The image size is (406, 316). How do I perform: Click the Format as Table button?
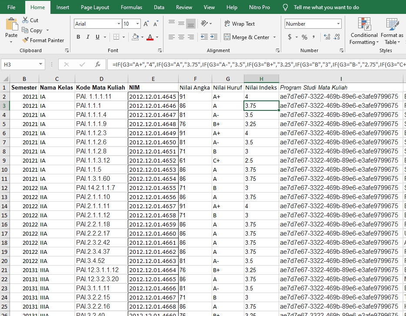coord(391,30)
